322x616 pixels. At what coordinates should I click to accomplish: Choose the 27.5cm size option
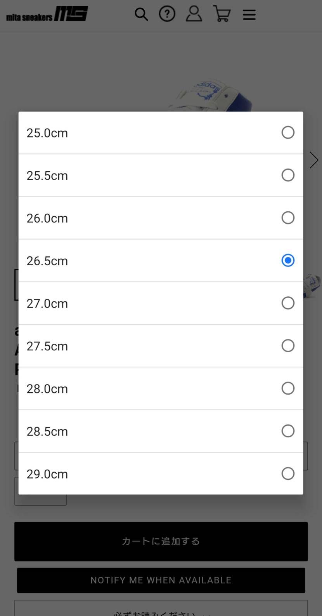point(161,346)
